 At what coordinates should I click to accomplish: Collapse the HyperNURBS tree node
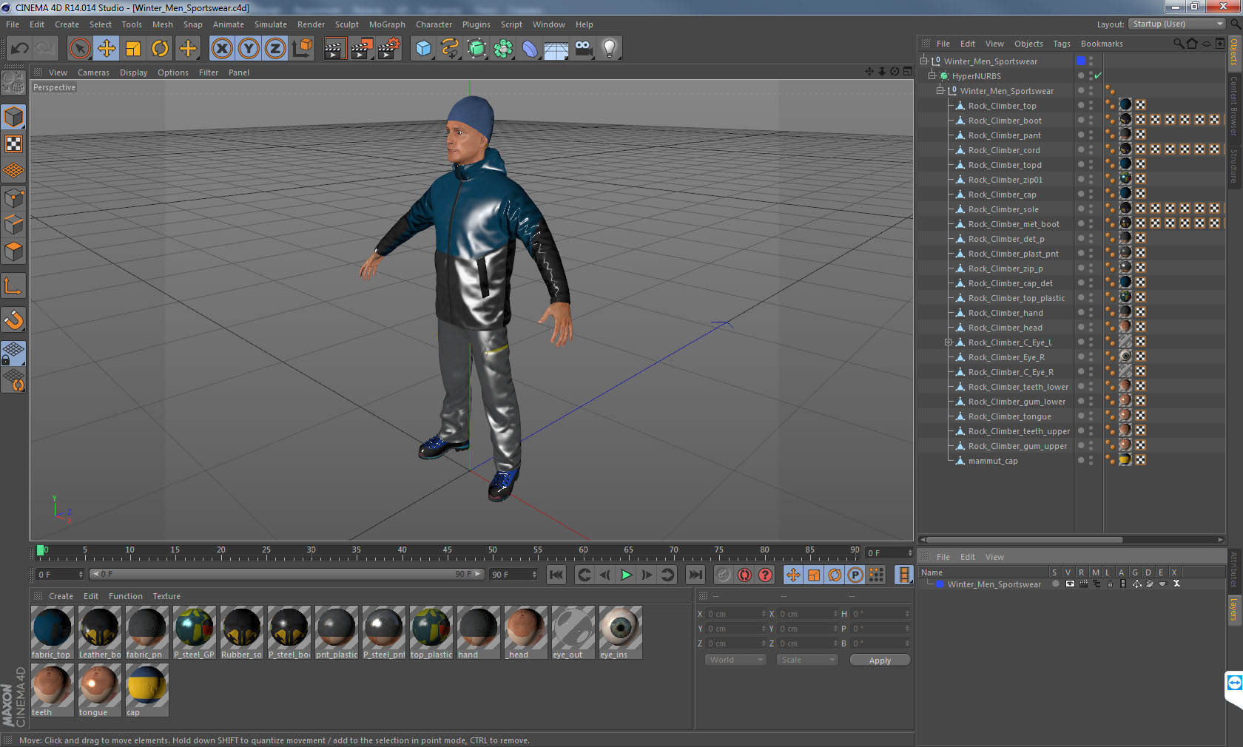click(x=932, y=75)
